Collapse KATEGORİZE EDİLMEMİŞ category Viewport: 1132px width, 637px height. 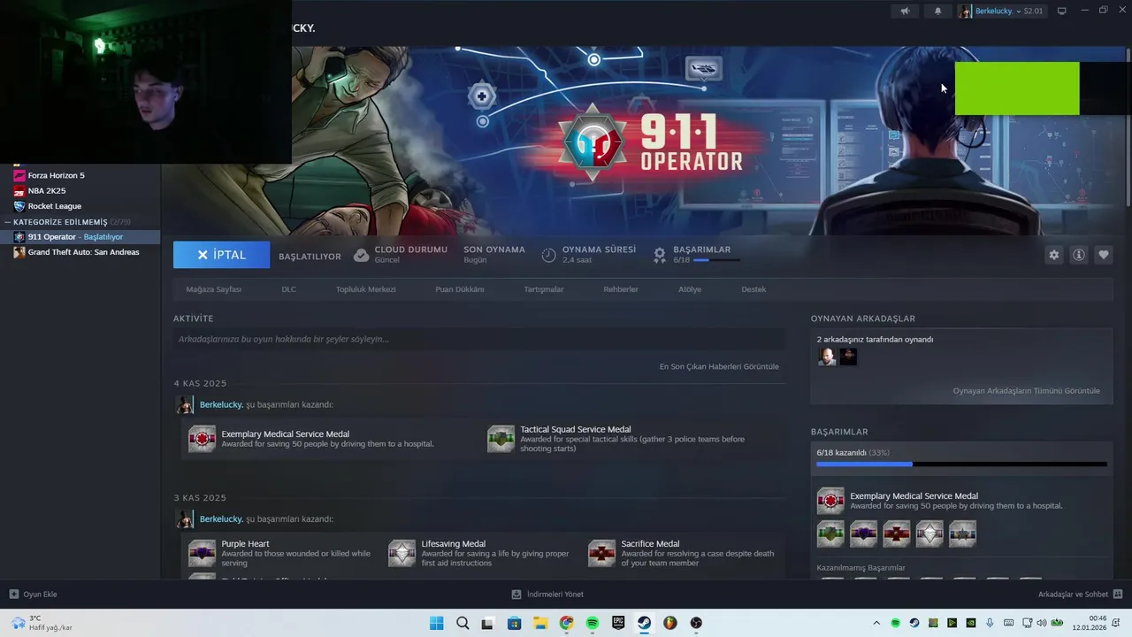(x=7, y=222)
